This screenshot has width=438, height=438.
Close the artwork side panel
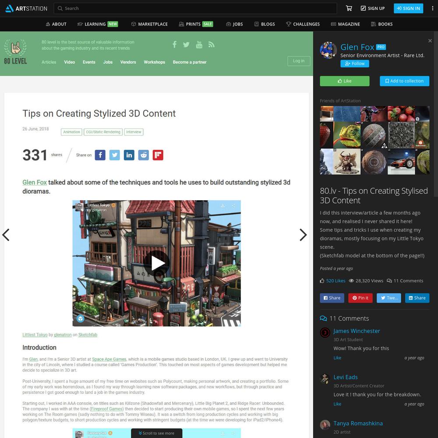click(430, 41)
